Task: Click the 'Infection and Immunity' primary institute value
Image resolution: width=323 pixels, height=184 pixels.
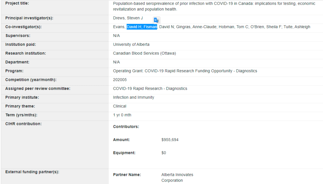Action: coord(134,98)
